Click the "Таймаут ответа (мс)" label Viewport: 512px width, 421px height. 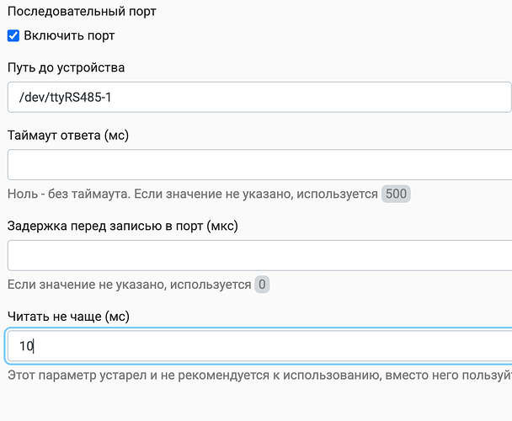[67, 135]
